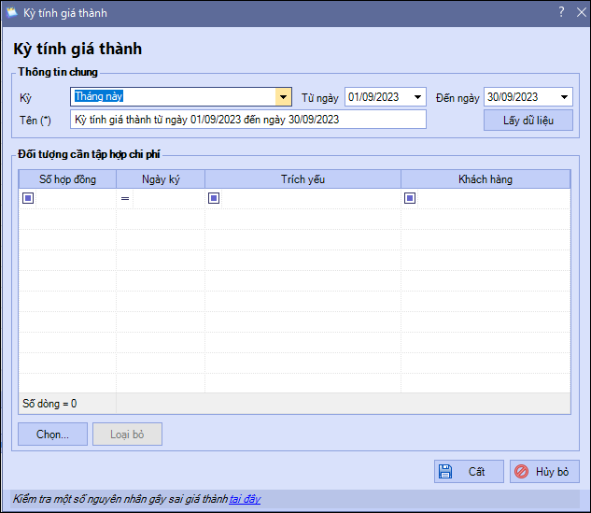The height and width of the screenshot is (513, 591).
Task: Click the equals filter icon under Ngày ký
Action: 124,199
